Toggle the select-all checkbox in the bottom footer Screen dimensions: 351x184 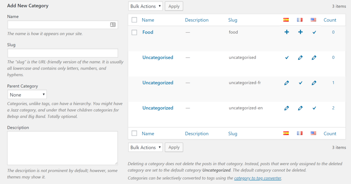(134, 133)
